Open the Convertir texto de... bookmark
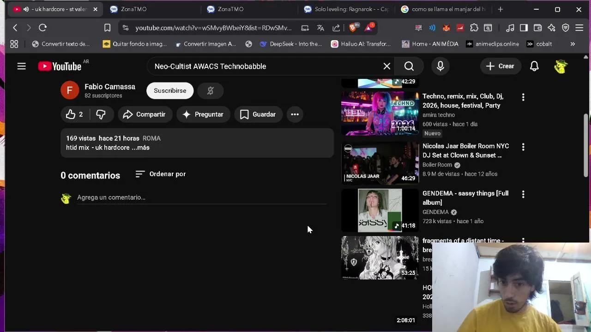This screenshot has width=591, height=332. [x=60, y=44]
